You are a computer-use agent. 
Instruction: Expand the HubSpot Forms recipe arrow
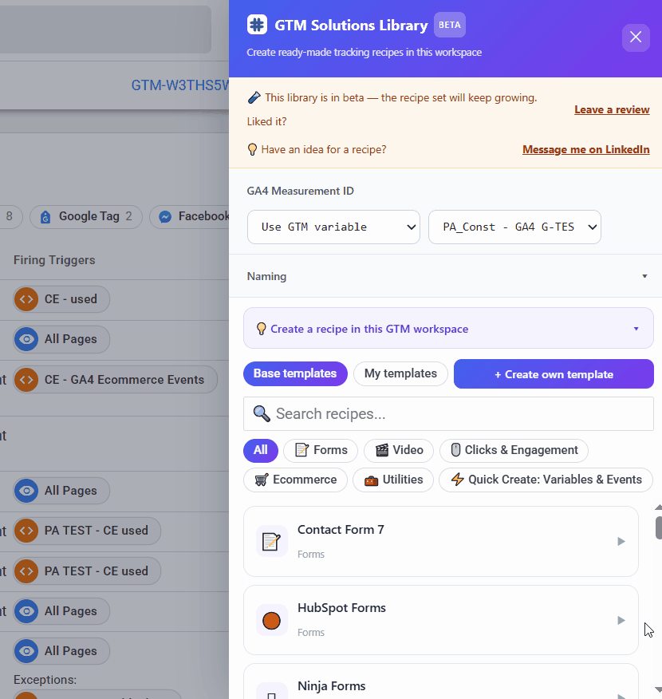(x=621, y=620)
